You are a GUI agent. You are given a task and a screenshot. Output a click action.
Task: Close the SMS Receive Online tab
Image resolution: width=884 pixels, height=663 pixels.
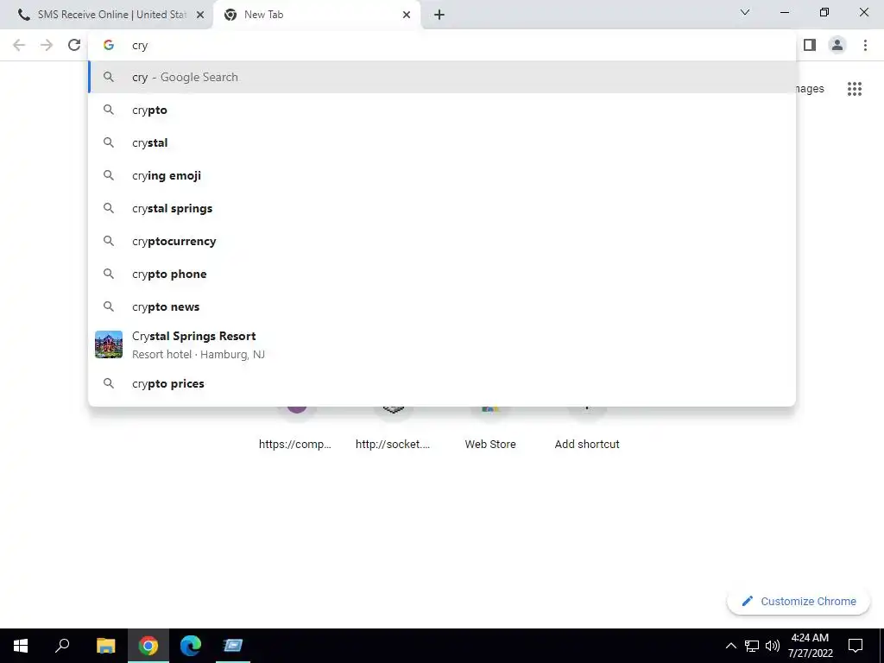pos(200,15)
